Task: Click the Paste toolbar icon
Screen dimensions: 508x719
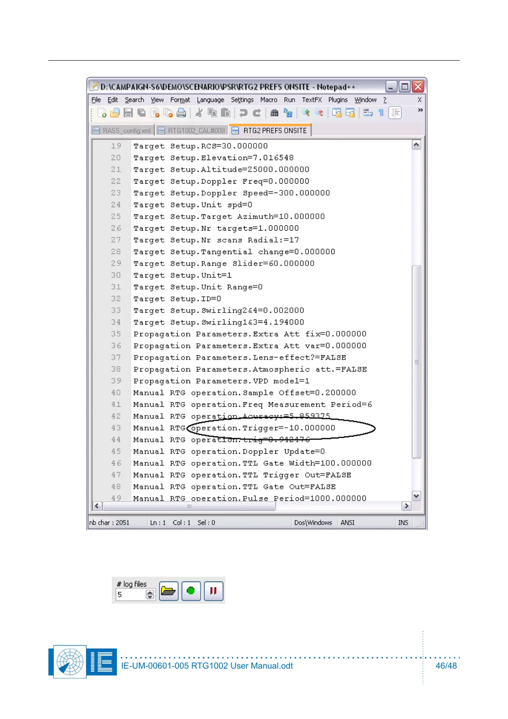Action: [225, 113]
